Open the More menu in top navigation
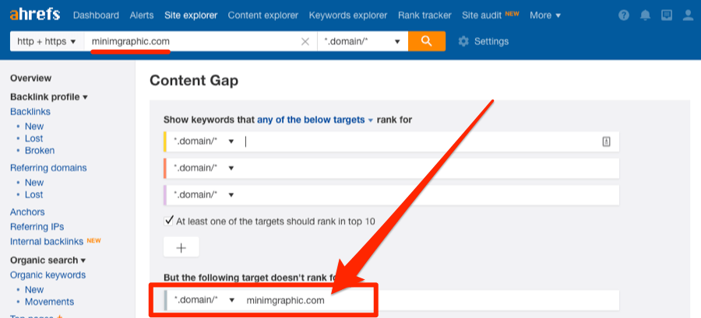This screenshot has width=701, height=318. coord(545,16)
